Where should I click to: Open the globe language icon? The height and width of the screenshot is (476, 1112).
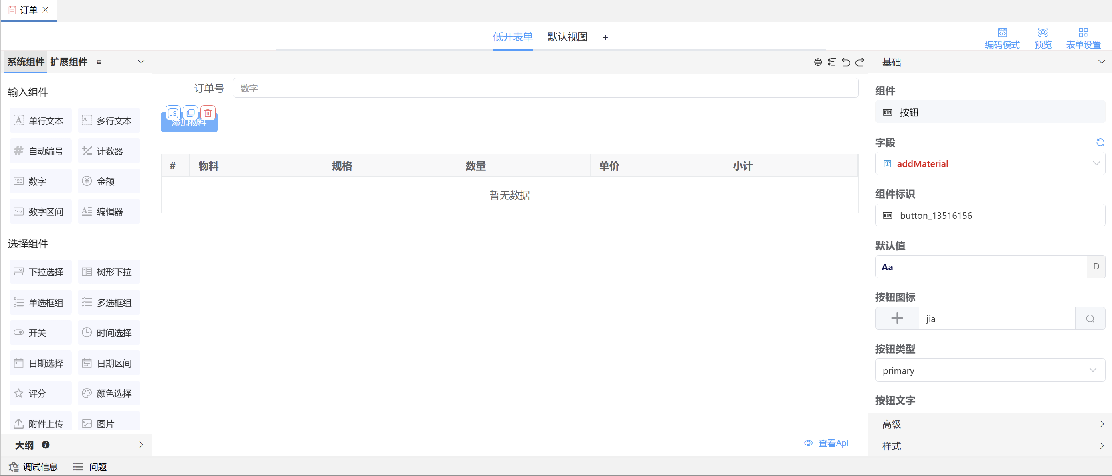click(817, 62)
